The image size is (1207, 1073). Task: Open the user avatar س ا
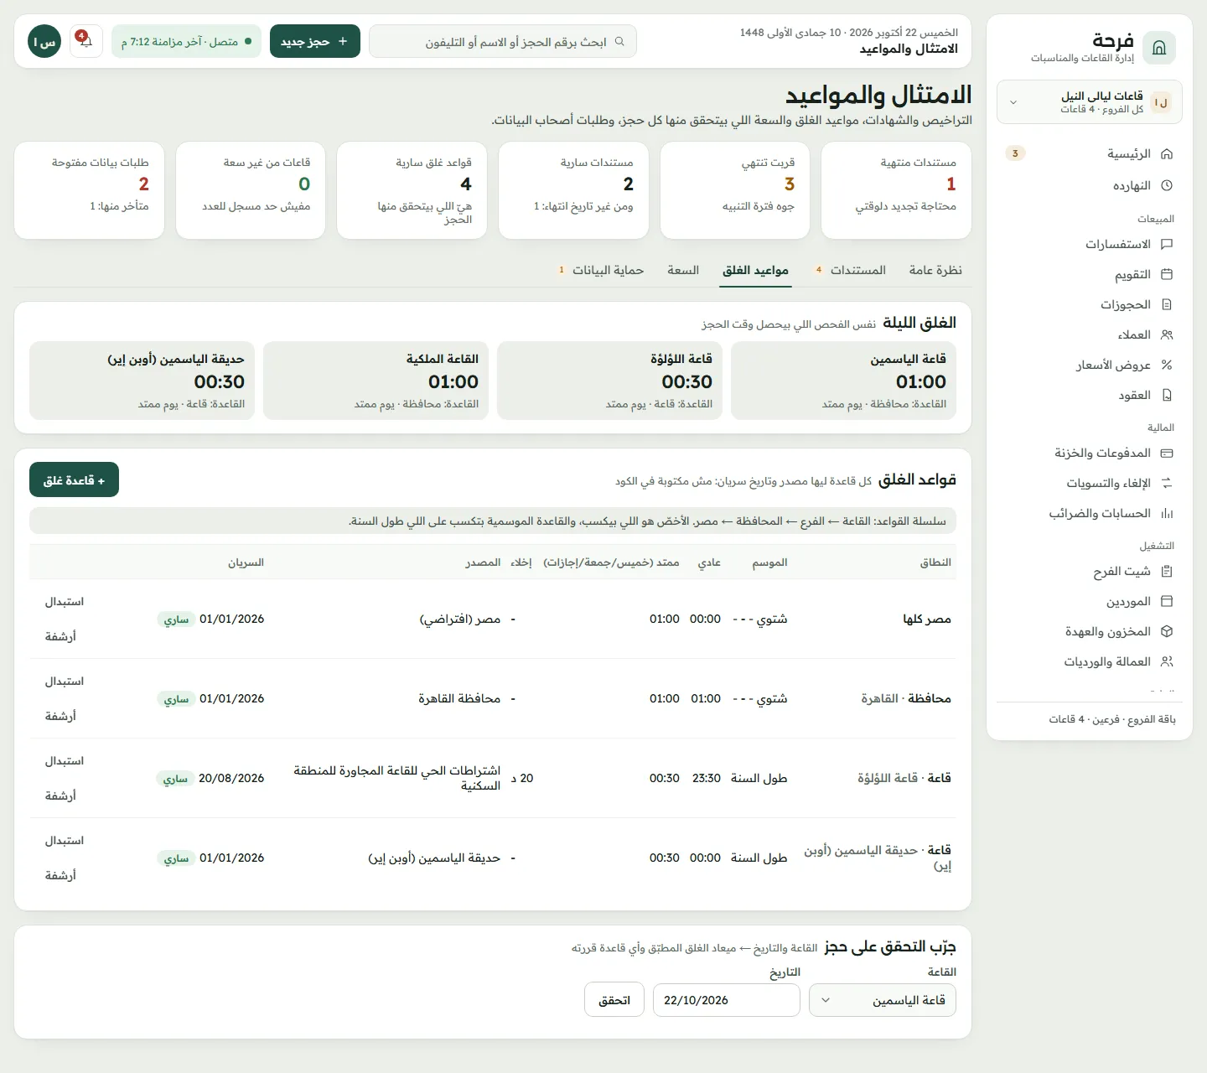(44, 41)
